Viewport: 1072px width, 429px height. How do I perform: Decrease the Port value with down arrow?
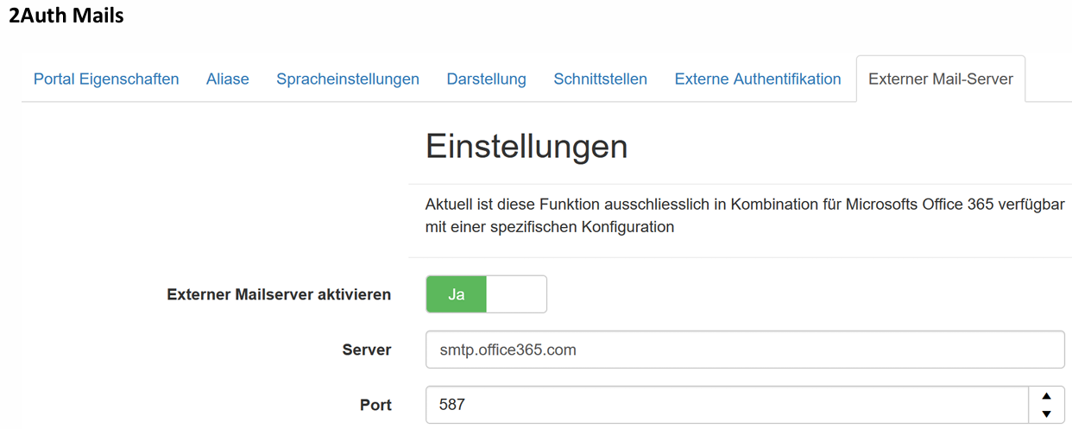pos(1046,413)
